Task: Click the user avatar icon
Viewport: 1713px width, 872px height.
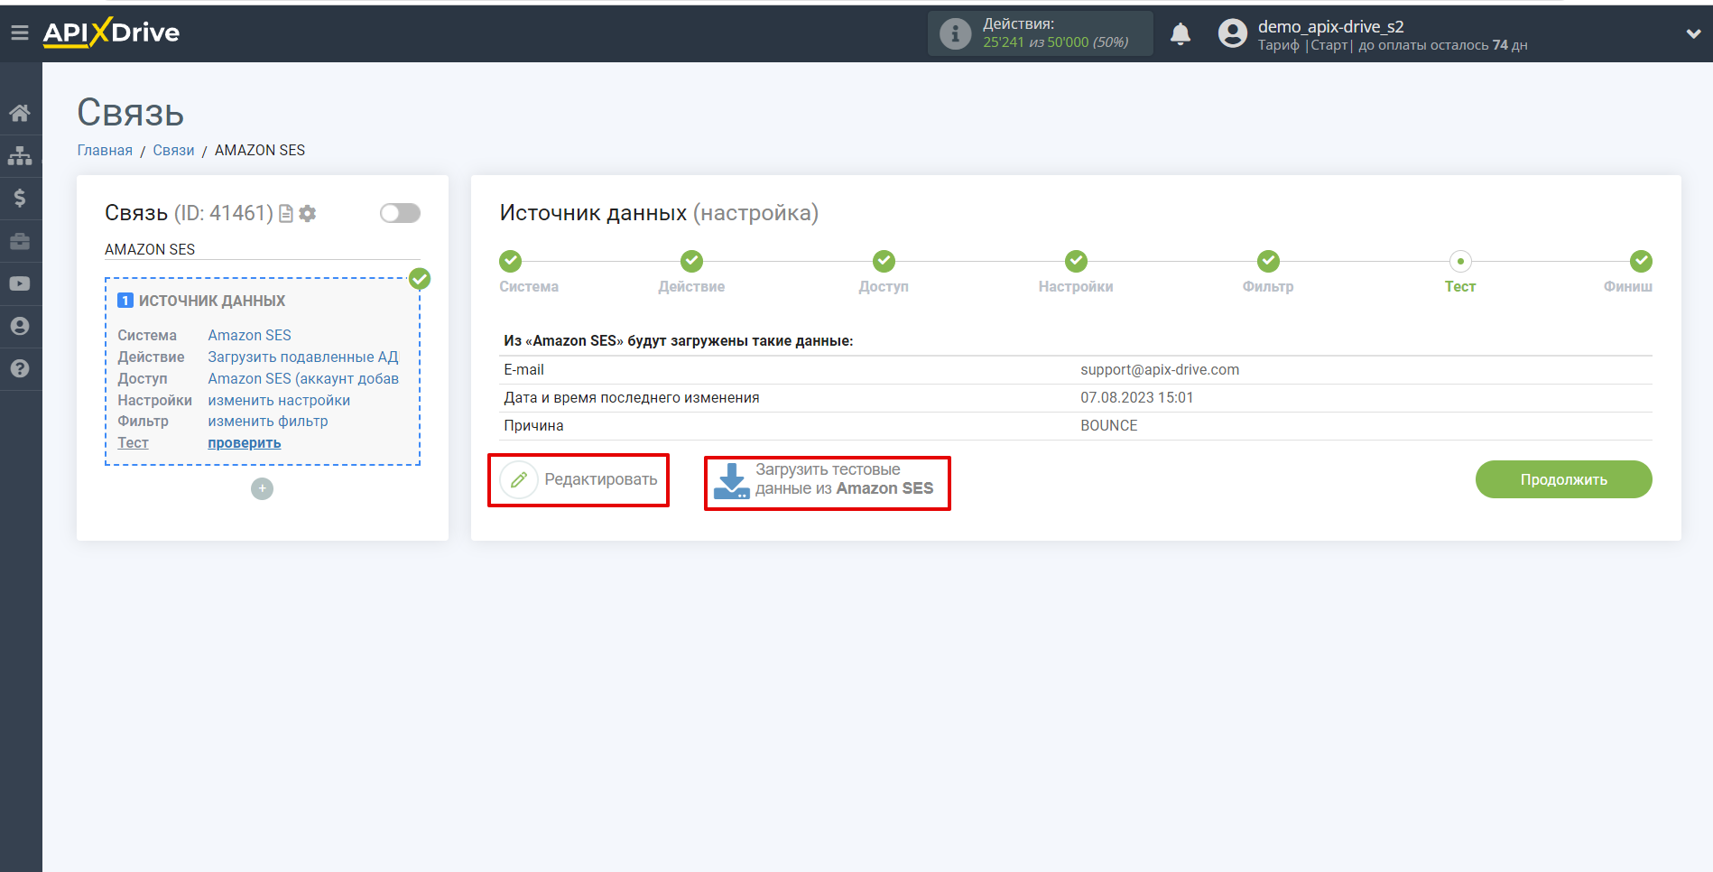Action: [1232, 33]
